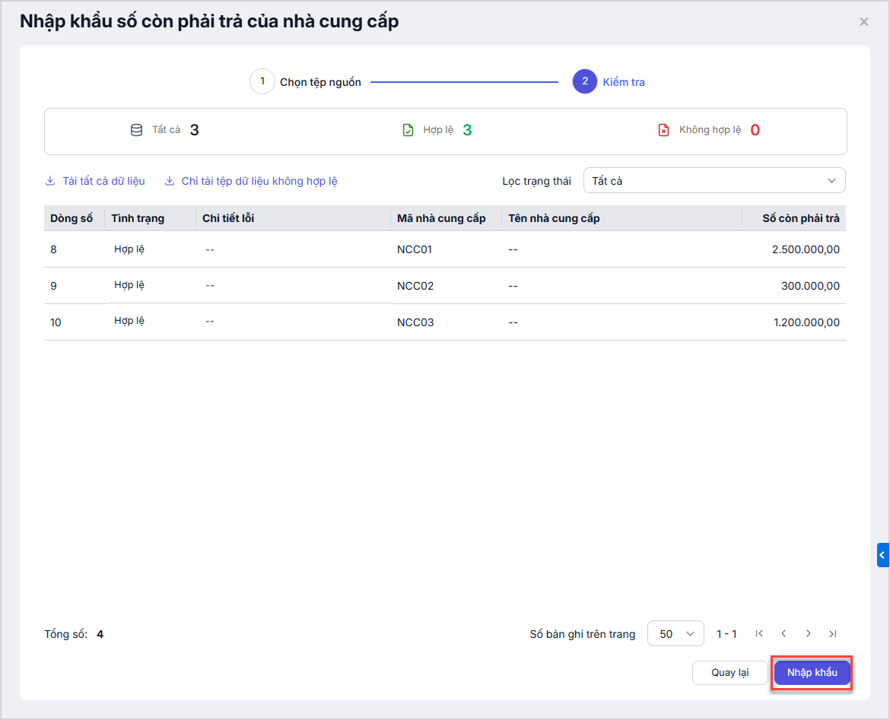Click the database icon beside Tất cả

click(x=137, y=130)
